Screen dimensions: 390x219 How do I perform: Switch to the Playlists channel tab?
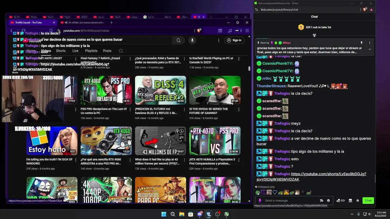point(91,51)
